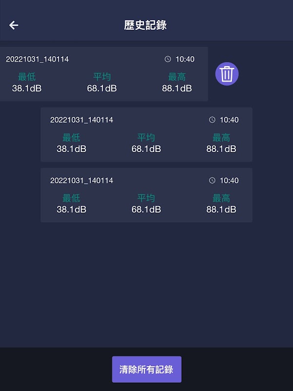293x391 pixels.
Task: Select second record's filename 20221031_140114
Action: 82,120
